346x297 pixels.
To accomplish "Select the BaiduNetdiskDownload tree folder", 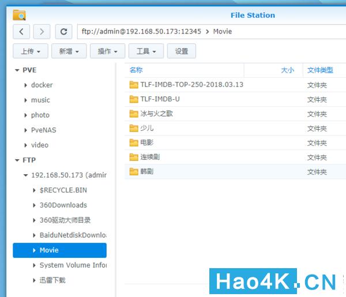I will tap(73, 235).
